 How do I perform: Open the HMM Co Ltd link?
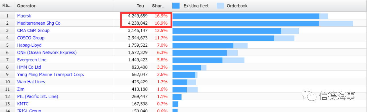click(29, 67)
